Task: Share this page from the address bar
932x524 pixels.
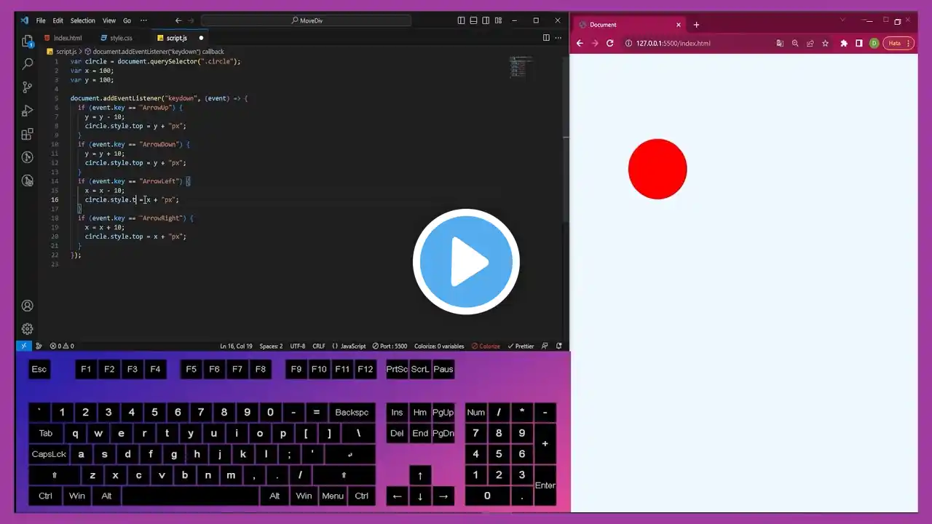Action: pyautogui.click(x=810, y=43)
